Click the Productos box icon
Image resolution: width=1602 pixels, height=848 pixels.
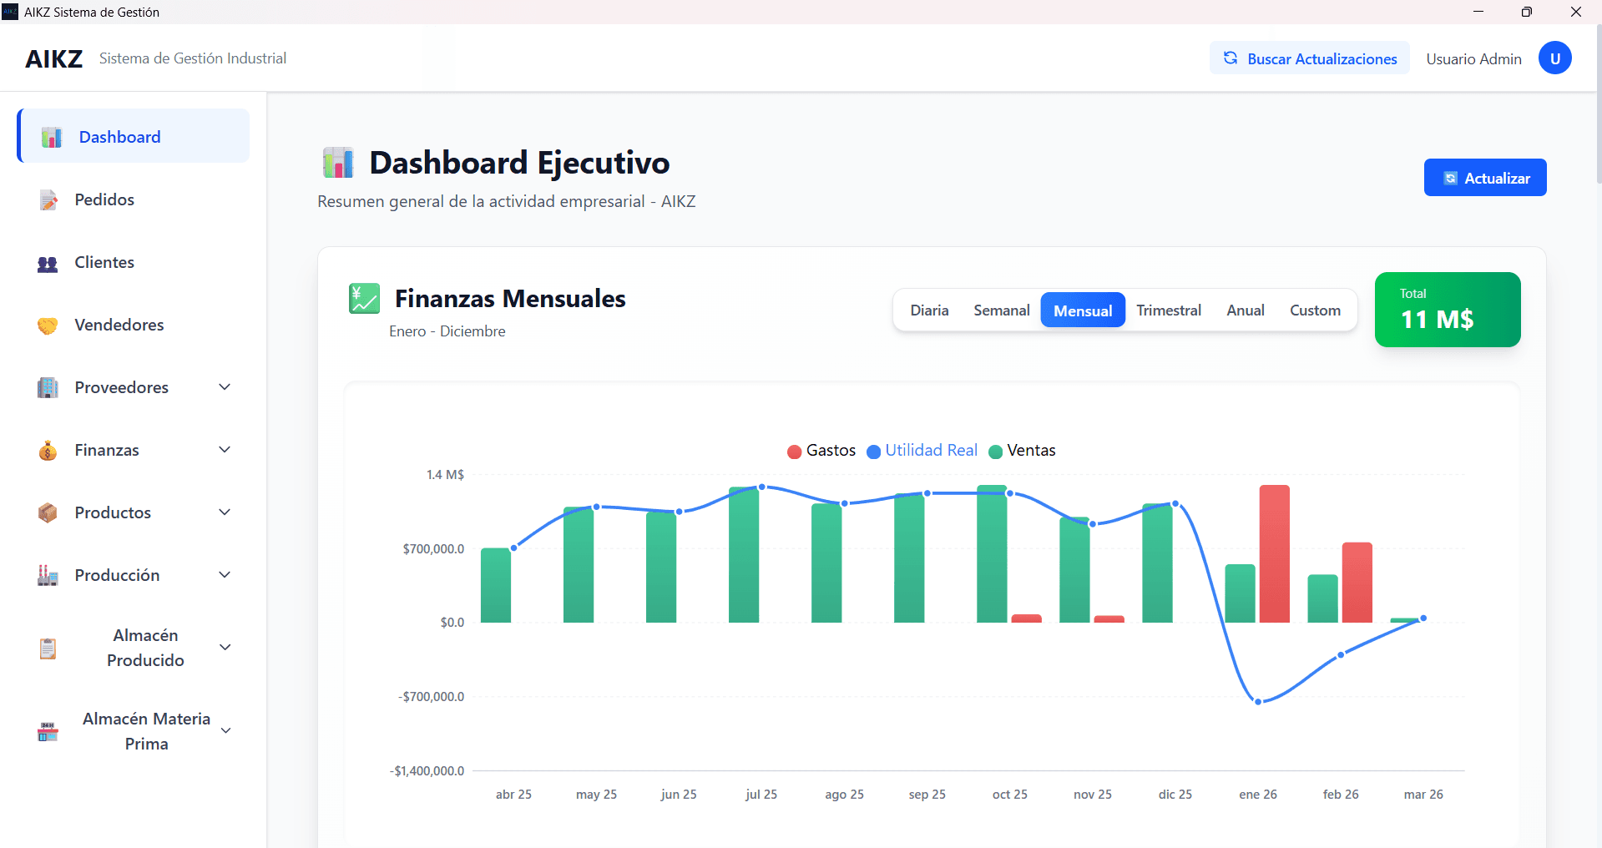[x=48, y=512]
